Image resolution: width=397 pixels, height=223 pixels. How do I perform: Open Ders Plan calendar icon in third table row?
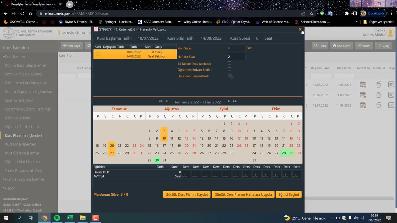[x=363, y=105]
